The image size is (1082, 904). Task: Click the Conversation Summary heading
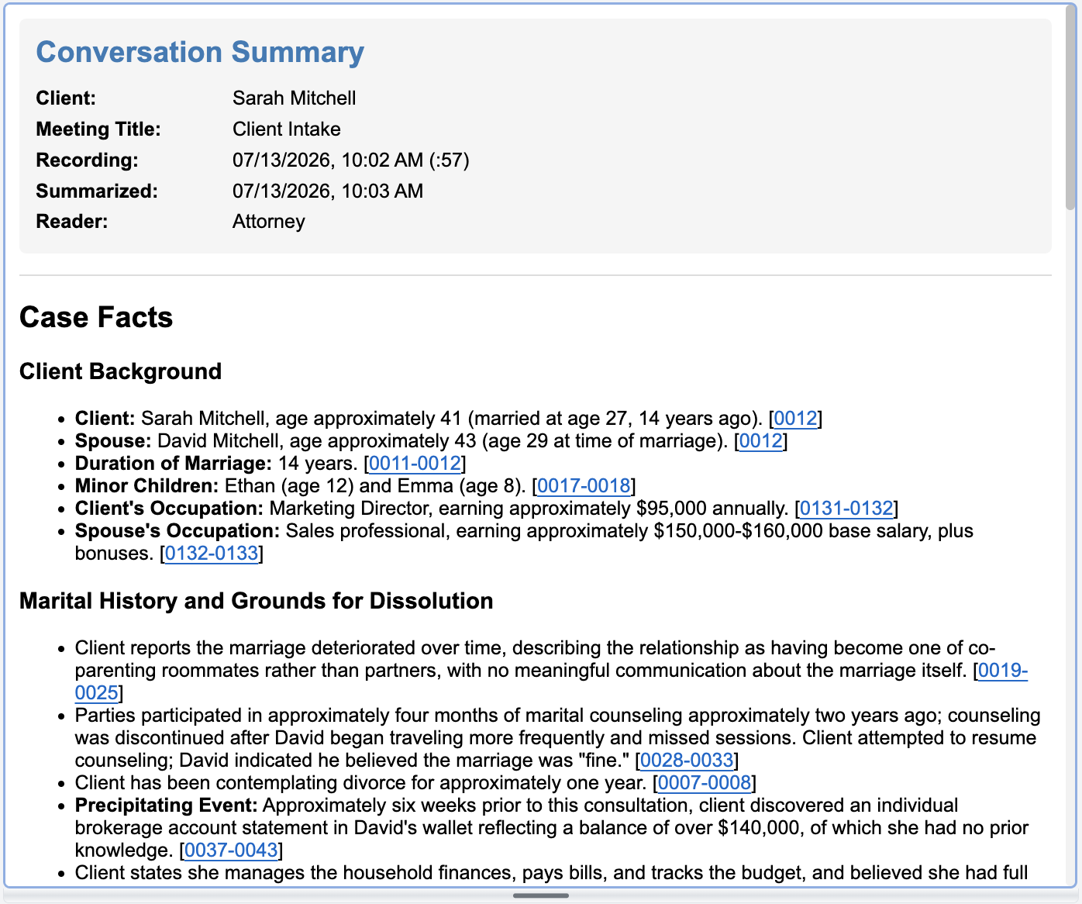[x=200, y=52]
